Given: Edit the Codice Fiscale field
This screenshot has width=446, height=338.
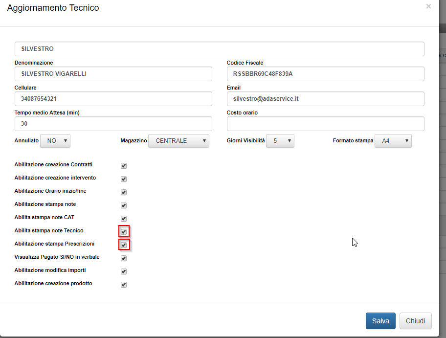Looking at the screenshot, I should [x=325, y=74].
